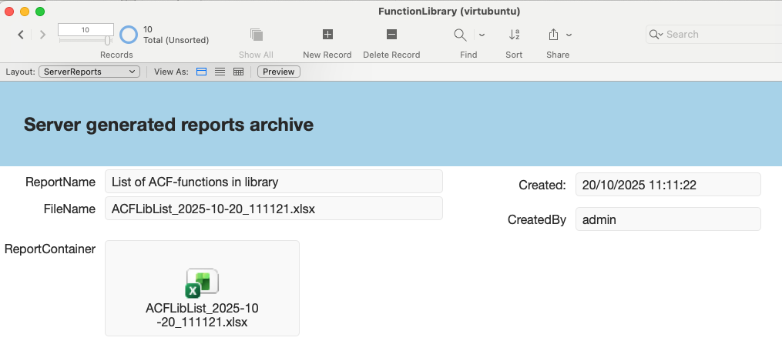782x361 pixels.
Task: Click the Find magnifying glass icon
Action: [460, 35]
